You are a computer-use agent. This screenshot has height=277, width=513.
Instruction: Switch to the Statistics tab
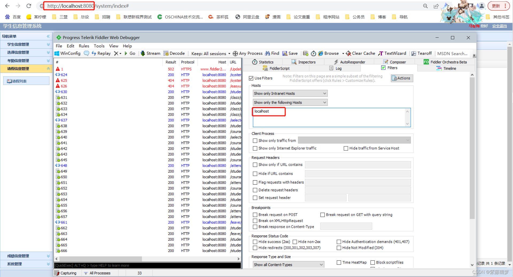tap(263, 62)
